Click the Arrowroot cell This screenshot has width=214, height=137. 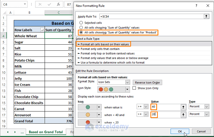click(29, 115)
